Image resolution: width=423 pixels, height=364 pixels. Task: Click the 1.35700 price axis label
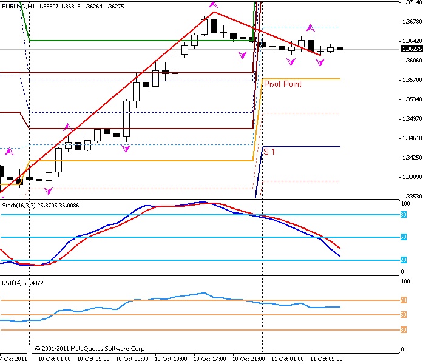(411, 79)
